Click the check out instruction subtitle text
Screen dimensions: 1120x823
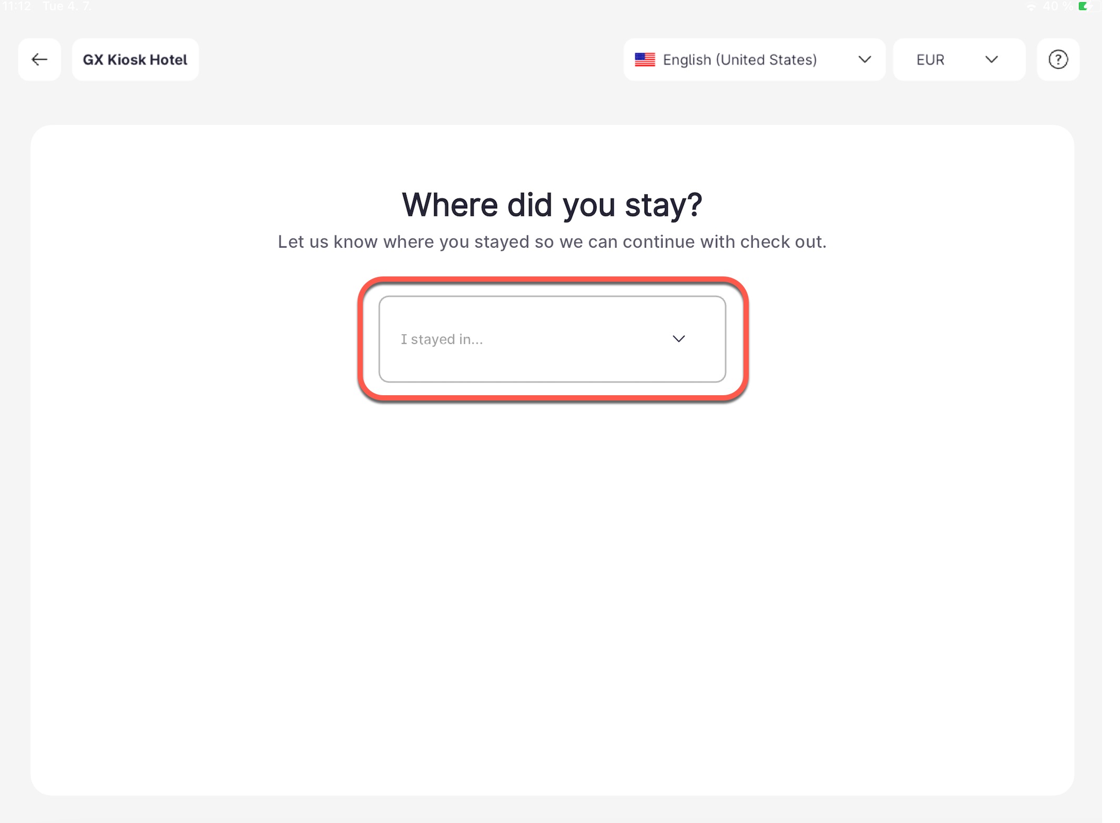552,242
